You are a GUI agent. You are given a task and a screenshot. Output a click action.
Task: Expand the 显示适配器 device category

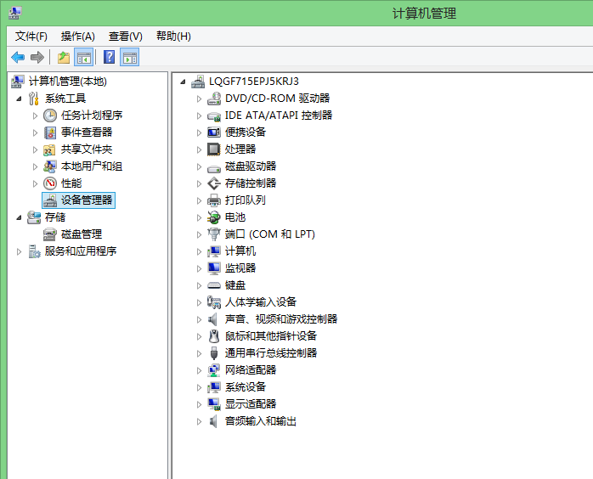(200, 404)
